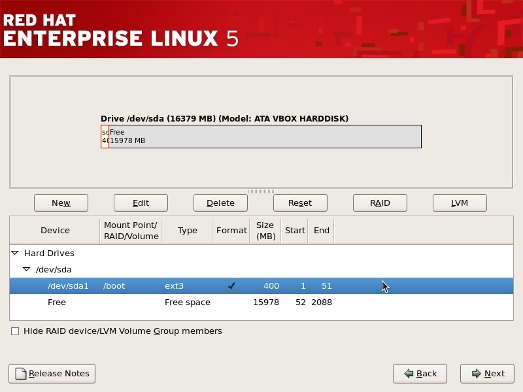Screen dimensions: 523x392
Task: Proceed with the Next button
Action: (487, 374)
